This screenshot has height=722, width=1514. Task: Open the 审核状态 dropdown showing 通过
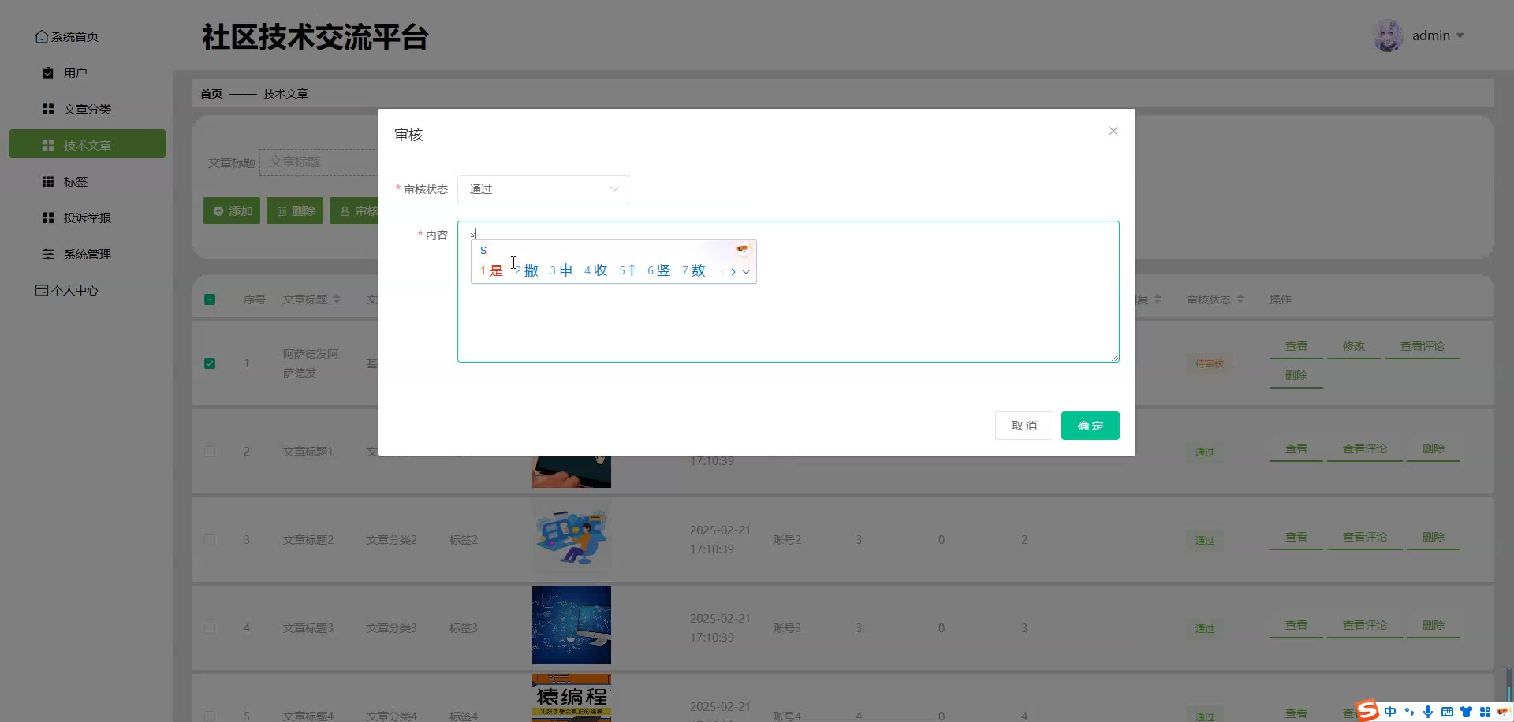[x=543, y=189]
